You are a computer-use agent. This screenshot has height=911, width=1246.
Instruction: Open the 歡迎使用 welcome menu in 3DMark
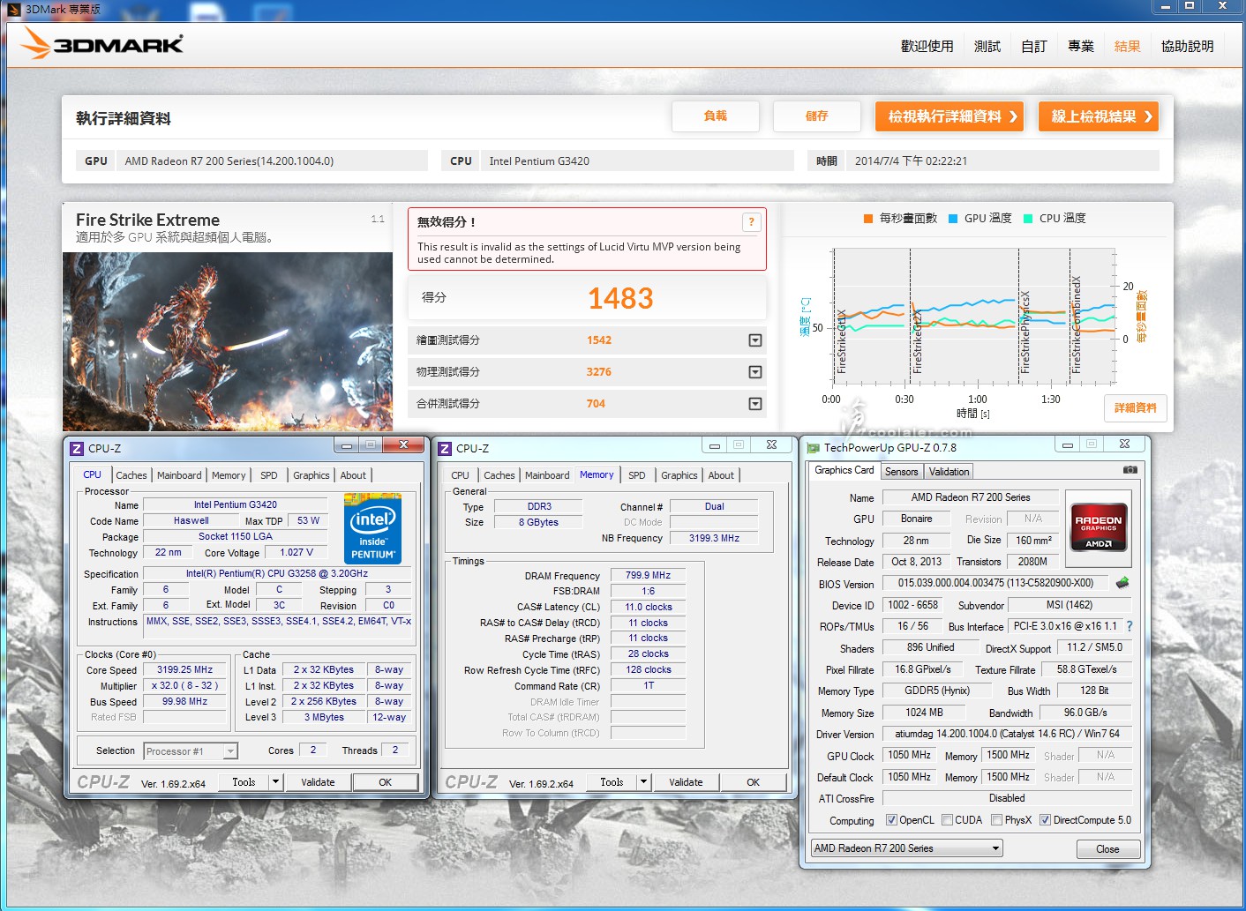tap(927, 46)
